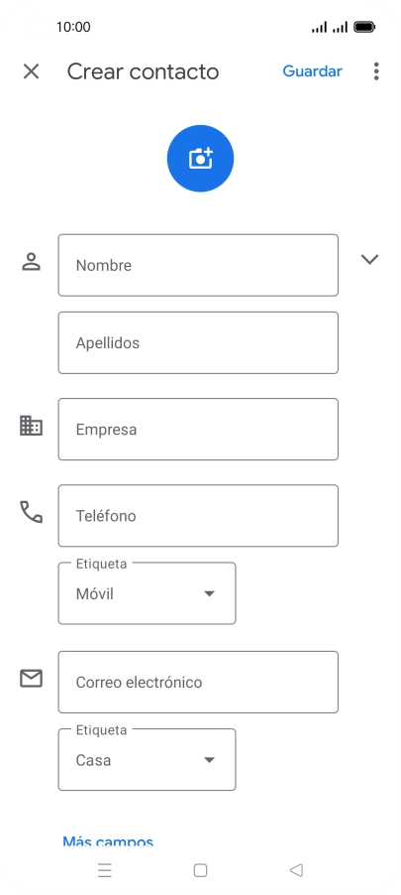
Task: Tap the person icon beside Nombre
Action: (x=31, y=261)
